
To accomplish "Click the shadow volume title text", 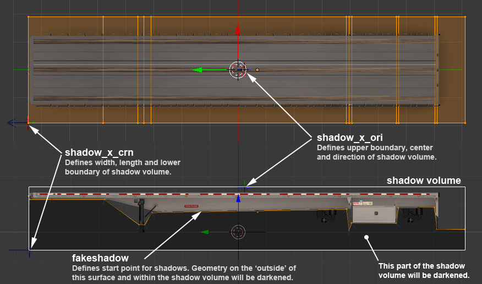I will [x=424, y=181].
